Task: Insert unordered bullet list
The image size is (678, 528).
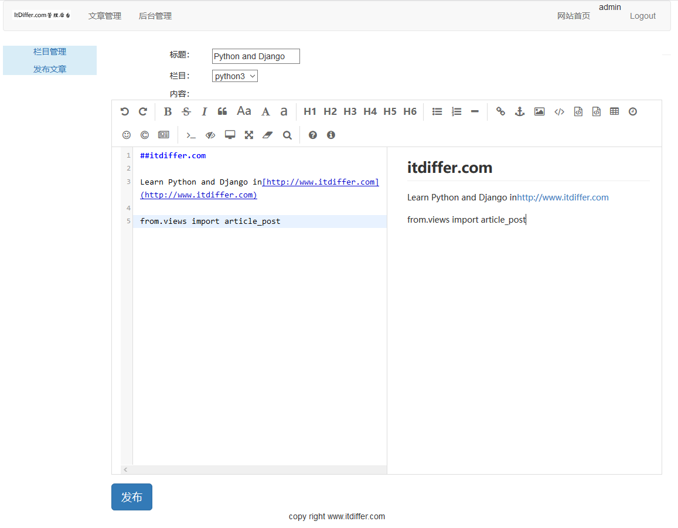Action: click(x=437, y=111)
